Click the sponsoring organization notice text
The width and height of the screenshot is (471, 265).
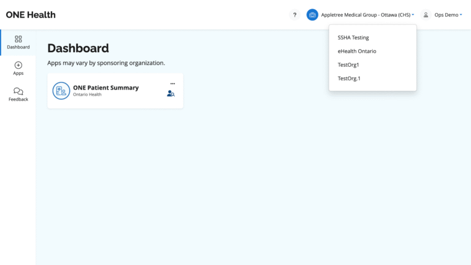point(106,63)
